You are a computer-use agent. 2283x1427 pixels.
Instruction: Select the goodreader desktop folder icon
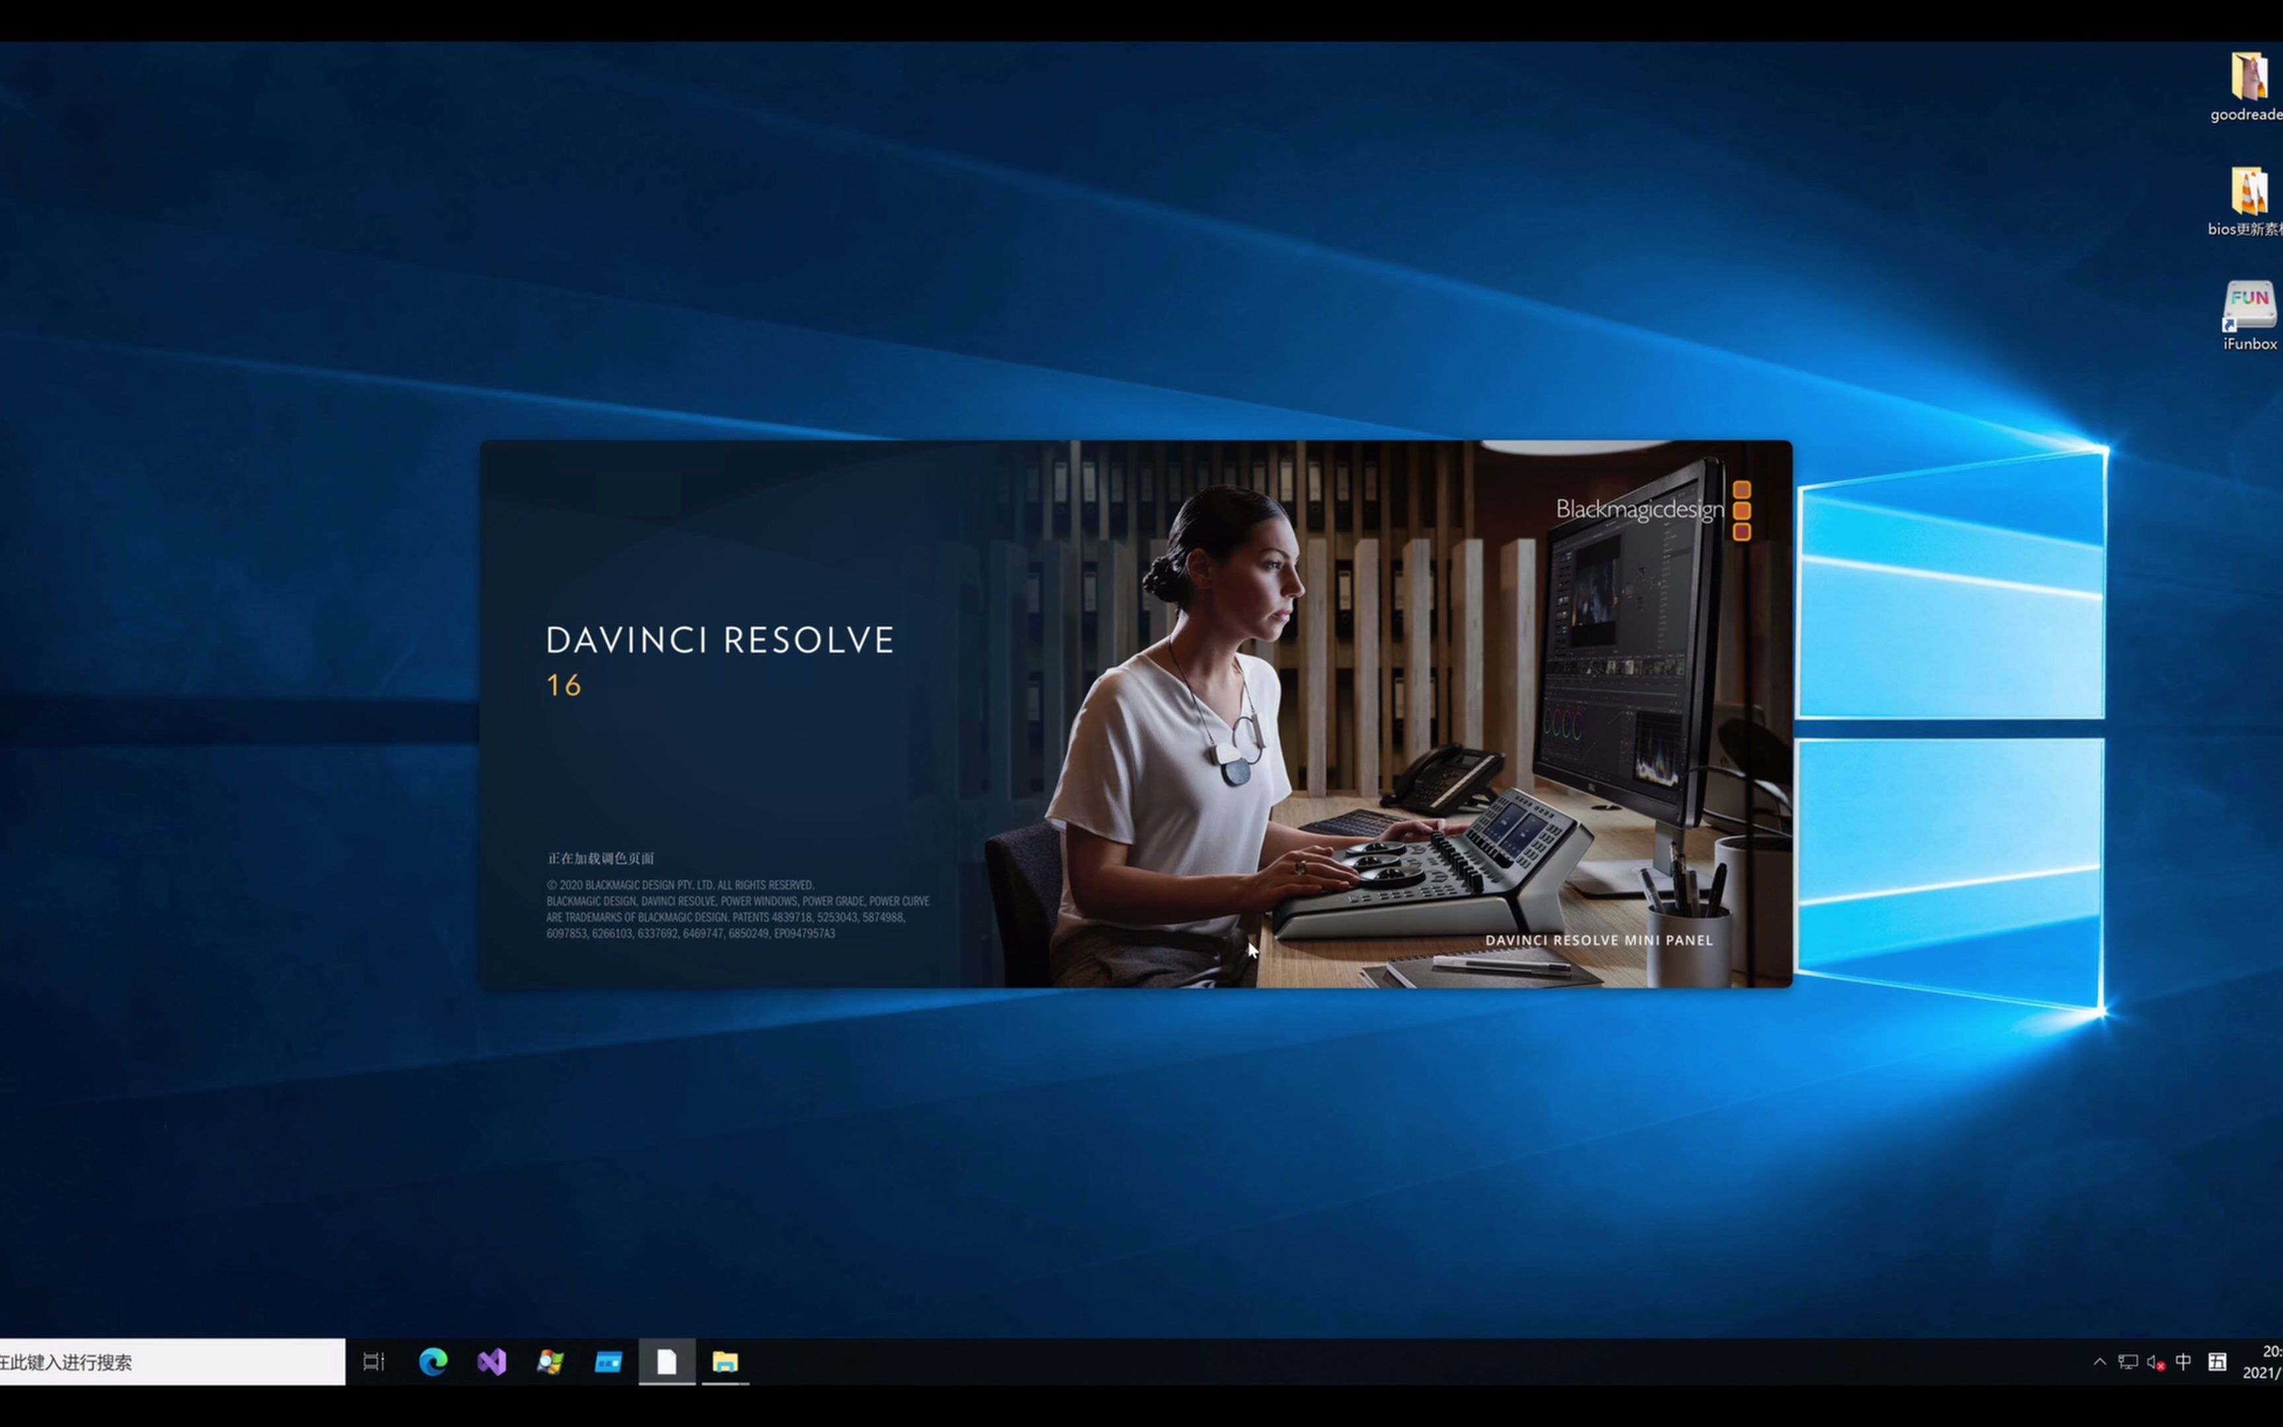2249,88
